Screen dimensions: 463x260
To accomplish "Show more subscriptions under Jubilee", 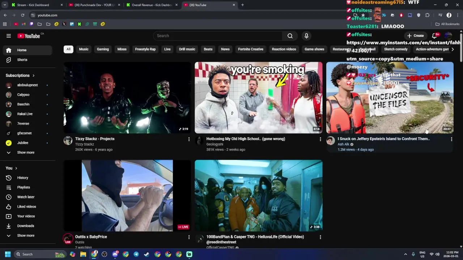I will (x=27, y=152).
